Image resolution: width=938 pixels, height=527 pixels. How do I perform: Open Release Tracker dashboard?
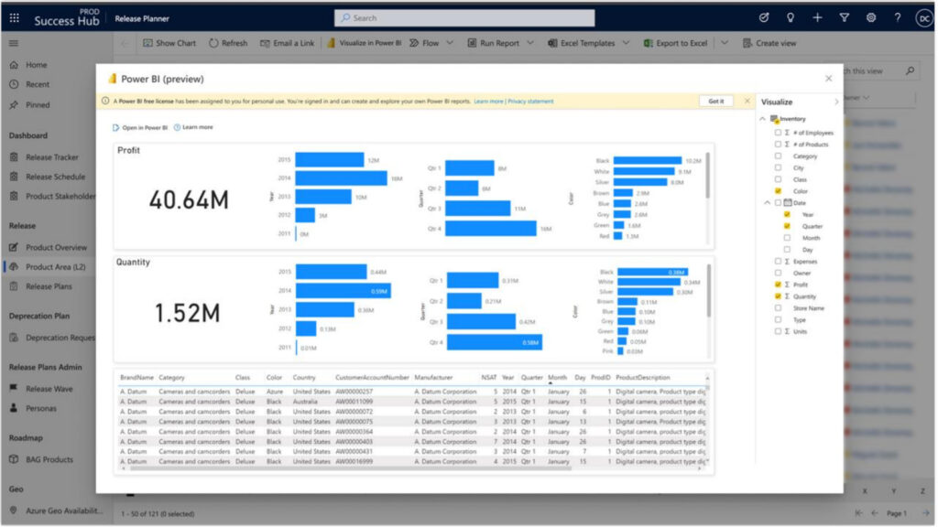(51, 157)
